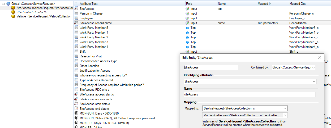Click the yellow cube icon beside Vehicle

point(13,16)
